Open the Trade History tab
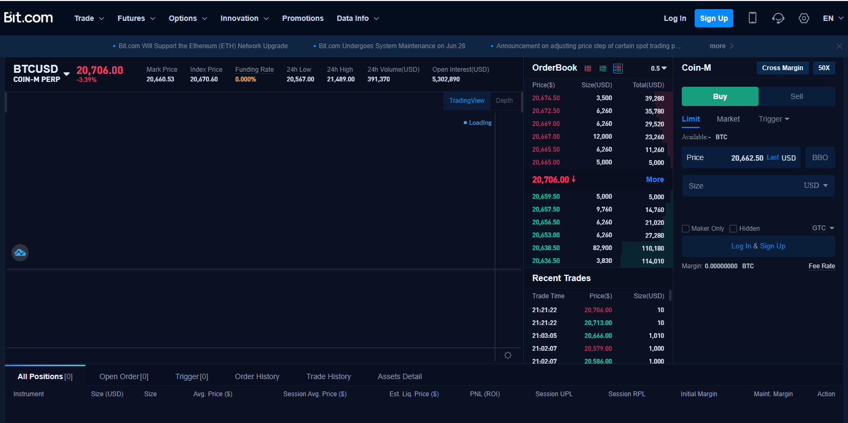The width and height of the screenshot is (848, 423). click(x=329, y=376)
